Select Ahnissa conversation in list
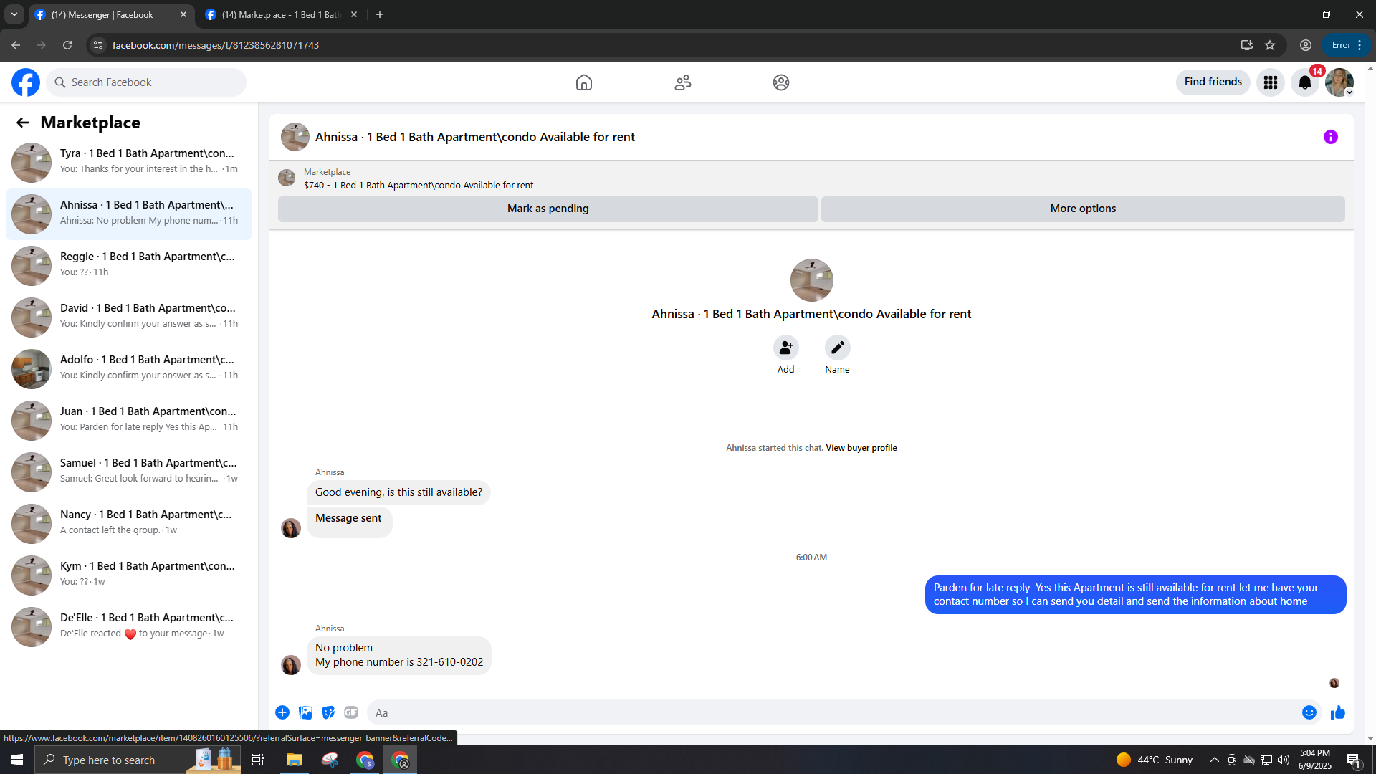Image resolution: width=1376 pixels, height=774 pixels. [129, 214]
